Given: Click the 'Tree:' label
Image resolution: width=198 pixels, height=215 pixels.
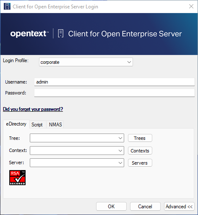Looking at the screenshot, I should tap(14, 138).
